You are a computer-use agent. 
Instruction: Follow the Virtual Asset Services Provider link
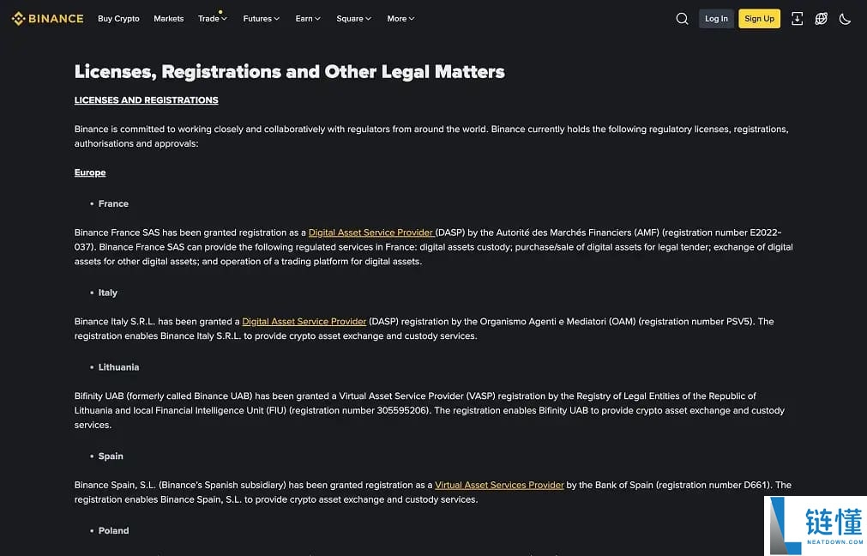(499, 486)
